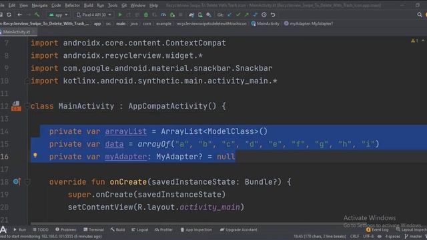Open the TODO tool window
Screen dimensions: 427x240
(41, 229)
